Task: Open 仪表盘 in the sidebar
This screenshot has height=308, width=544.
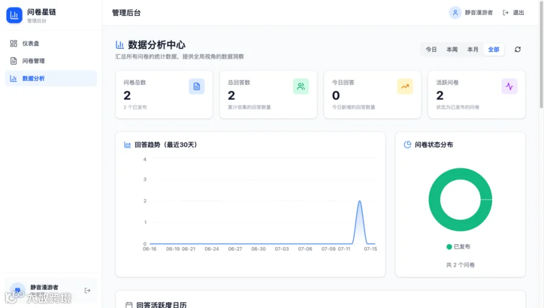Action: tap(51, 43)
